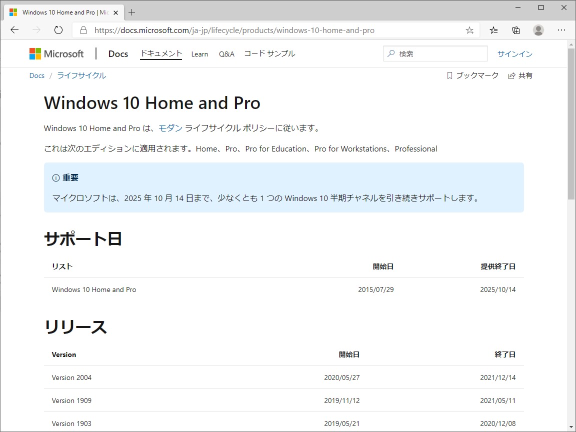
Task: Click the Version 1903 row label
Action: tap(71, 423)
